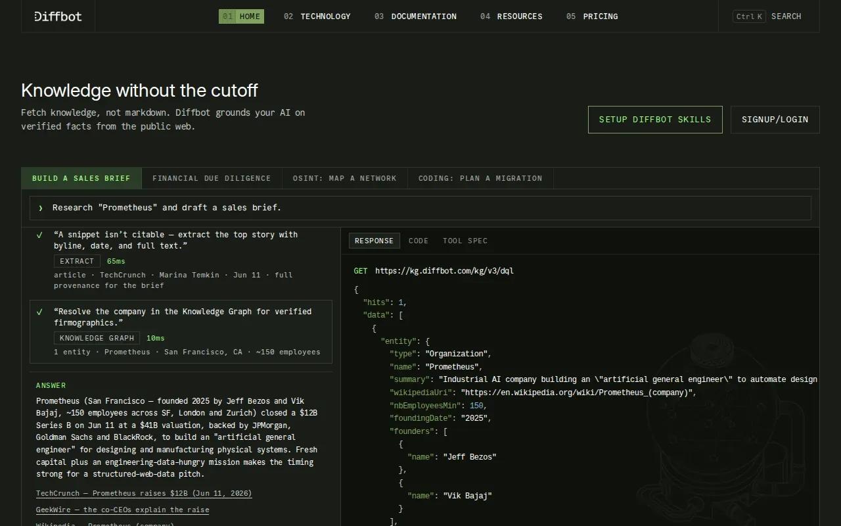The height and width of the screenshot is (526, 841).
Task: Switch to the Code tab
Action: [419, 241]
